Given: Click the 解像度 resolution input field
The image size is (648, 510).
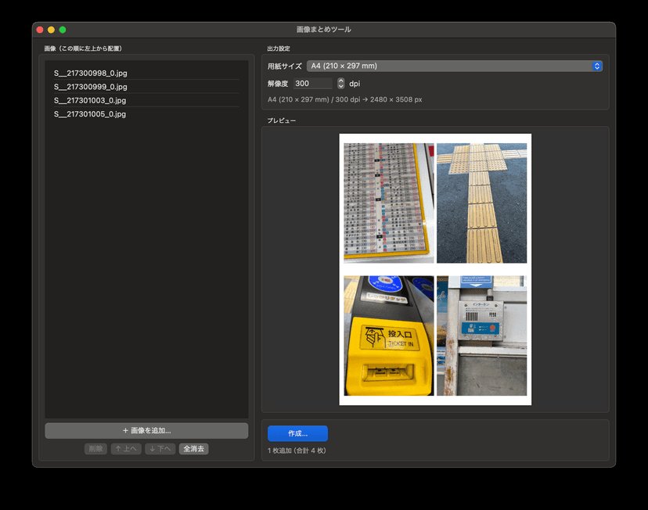Looking at the screenshot, I should [x=312, y=84].
